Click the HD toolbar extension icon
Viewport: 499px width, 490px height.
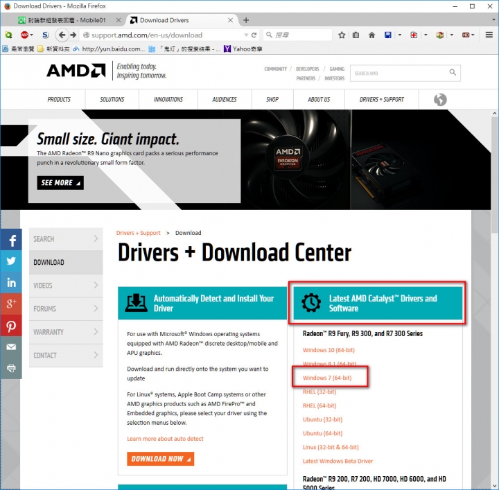(x=466, y=35)
